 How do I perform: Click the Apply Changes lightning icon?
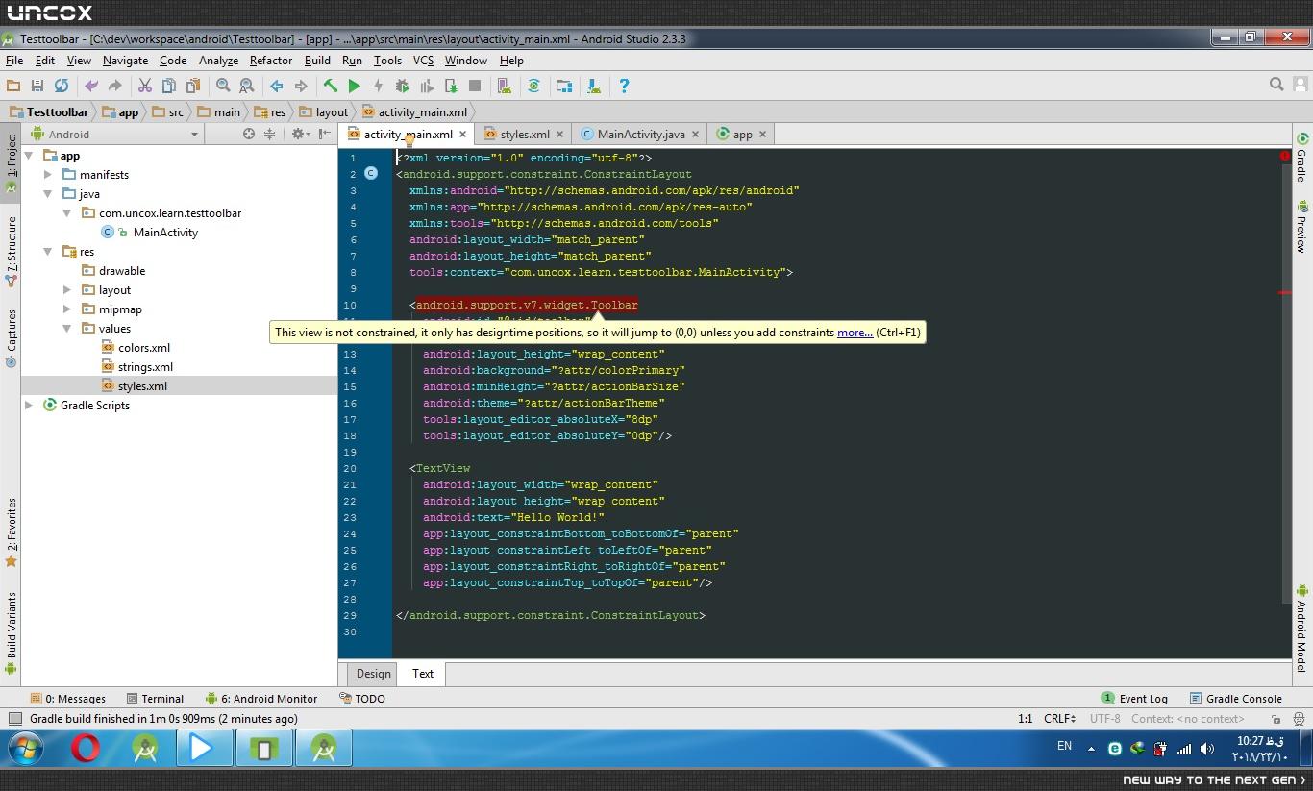[378, 86]
